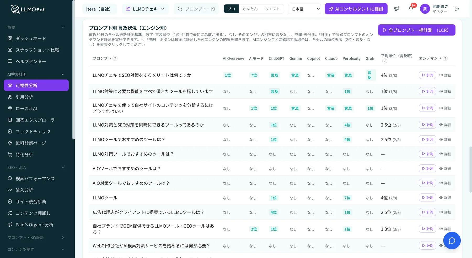Click the プロンプト・KW search field
Viewport: 472px width, 258px height.
[196, 9]
